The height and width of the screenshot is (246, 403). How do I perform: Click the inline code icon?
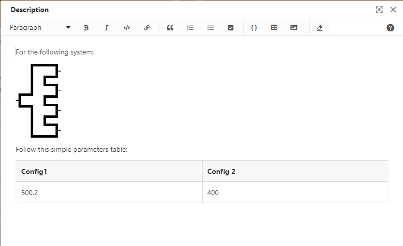127,28
